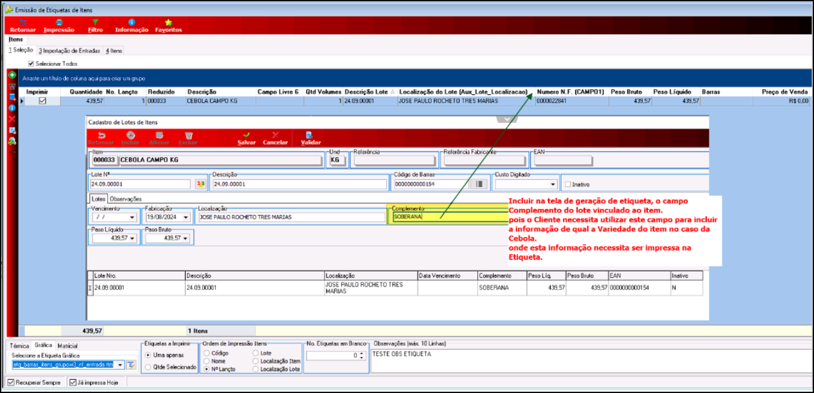Uncheck Imprimir for CEBOLA CAMPO KG row
This screenshot has height=393, width=814.
tap(42, 100)
